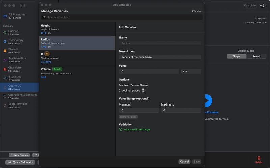Click the Operations & Logistics box icon
Image resolution: width=270 pixels, height=168 pixels.
(5, 96)
